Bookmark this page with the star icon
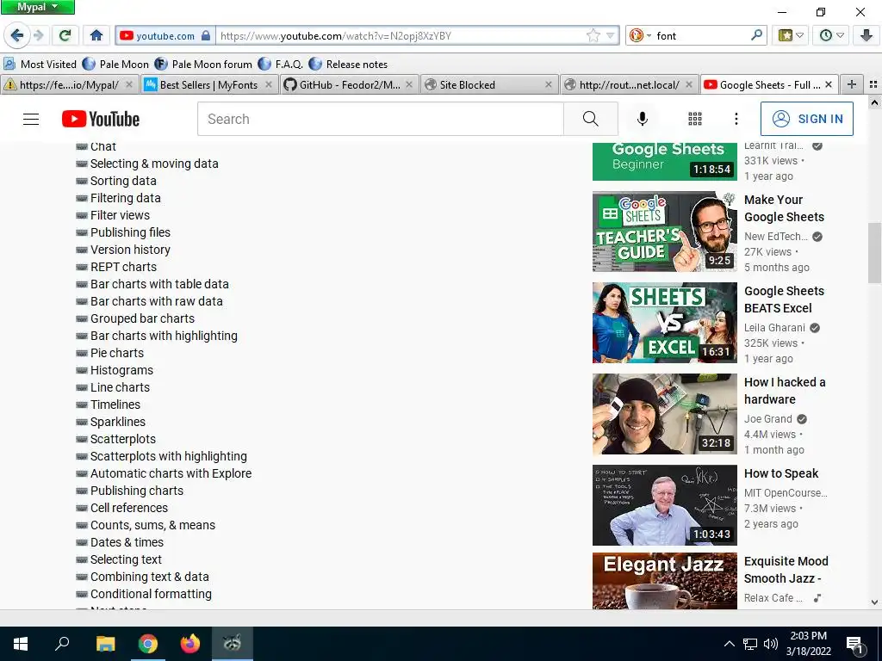This screenshot has height=661, width=882. (593, 36)
